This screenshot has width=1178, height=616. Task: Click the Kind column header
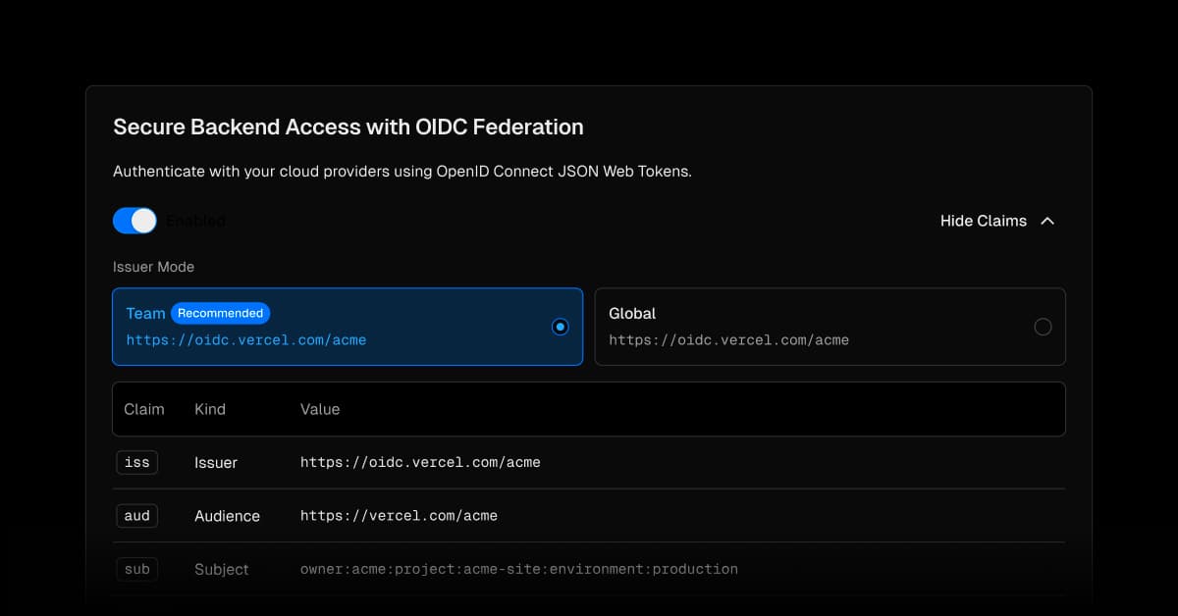pos(210,409)
